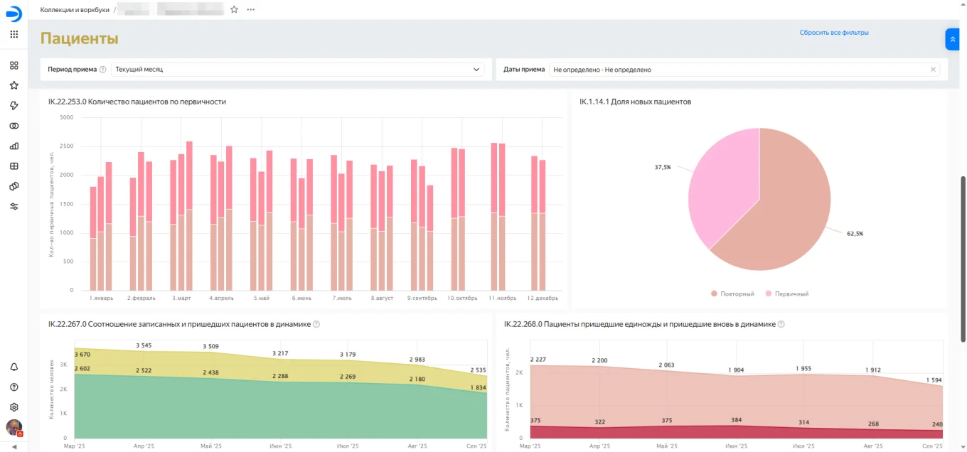
Task: Open Datasets overlapping circles icon
Action: 14,126
